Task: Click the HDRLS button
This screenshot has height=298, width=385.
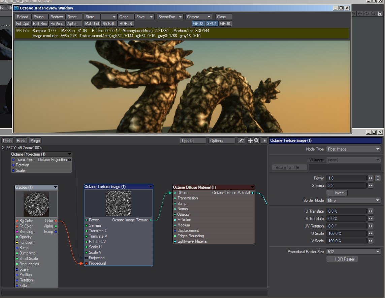Action: (126, 24)
